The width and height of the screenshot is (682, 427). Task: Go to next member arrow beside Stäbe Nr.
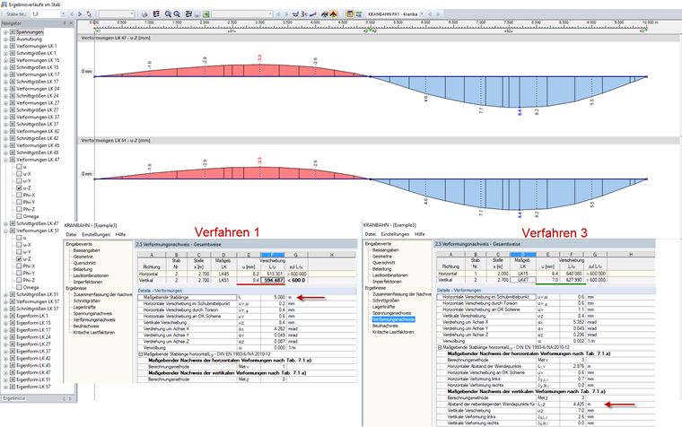click(x=80, y=14)
